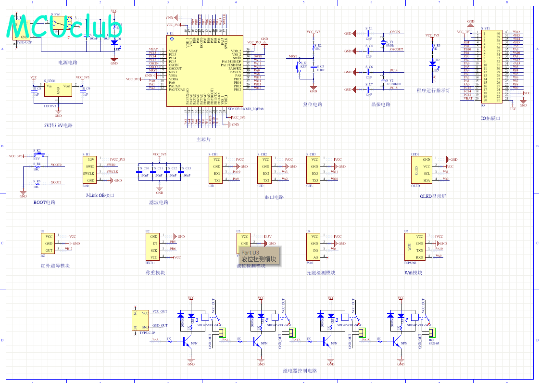
Task: Select the JK1 SRD-05 relay terminal
Action: [x=432, y=333]
